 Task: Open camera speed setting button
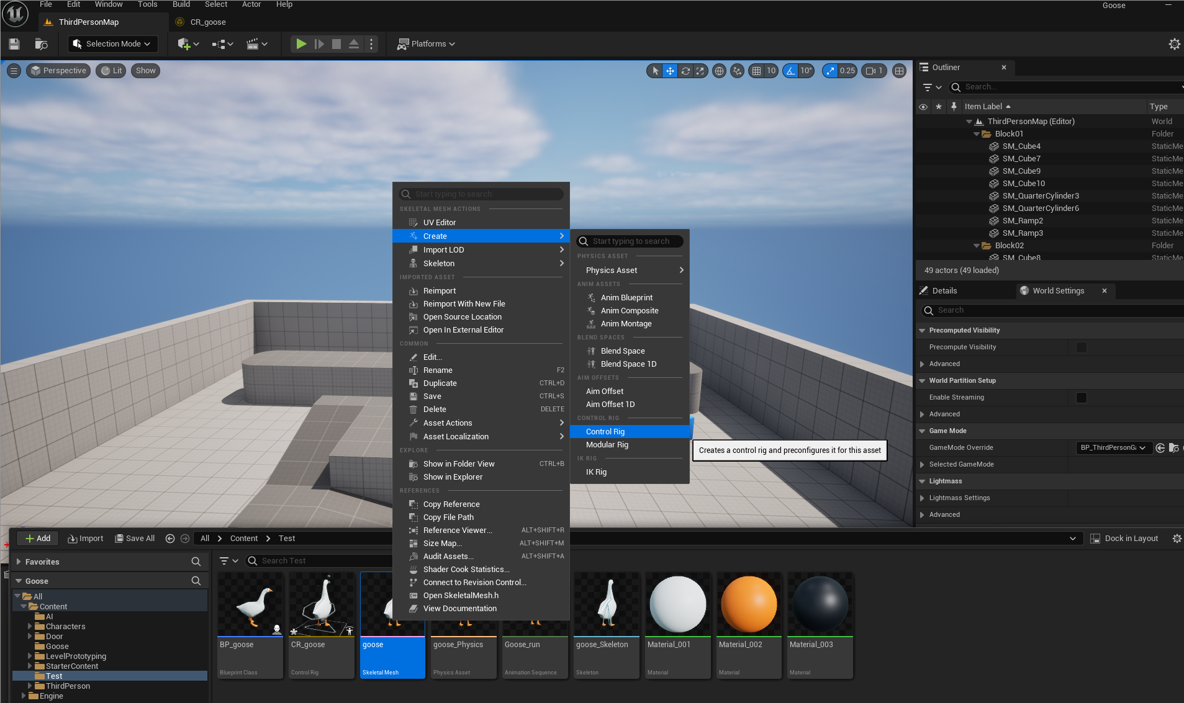click(x=874, y=71)
